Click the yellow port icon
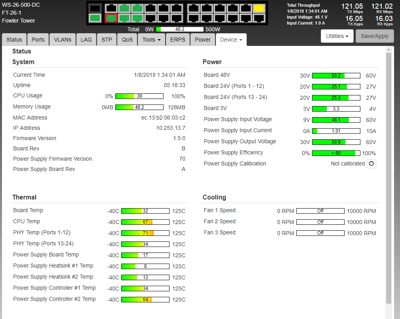Screen dimensions: 400x319 pyautogui.click(x=259, y=8)
